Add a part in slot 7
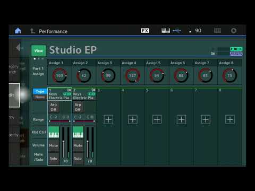Screen dimensions: 255x191 [206, 119]
